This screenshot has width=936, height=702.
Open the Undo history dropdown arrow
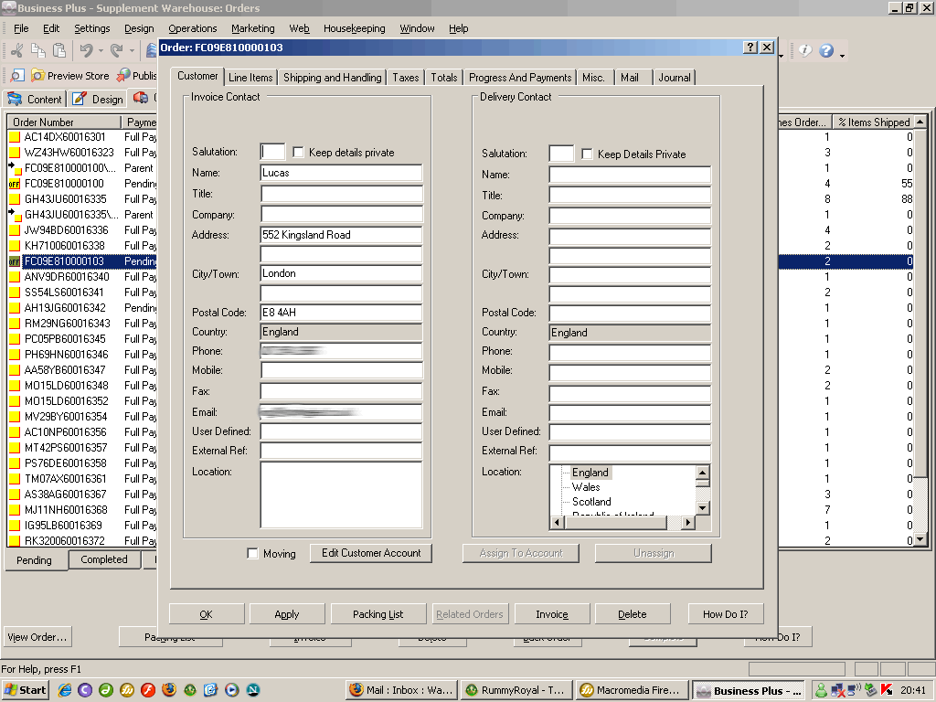tap(101, 52)
